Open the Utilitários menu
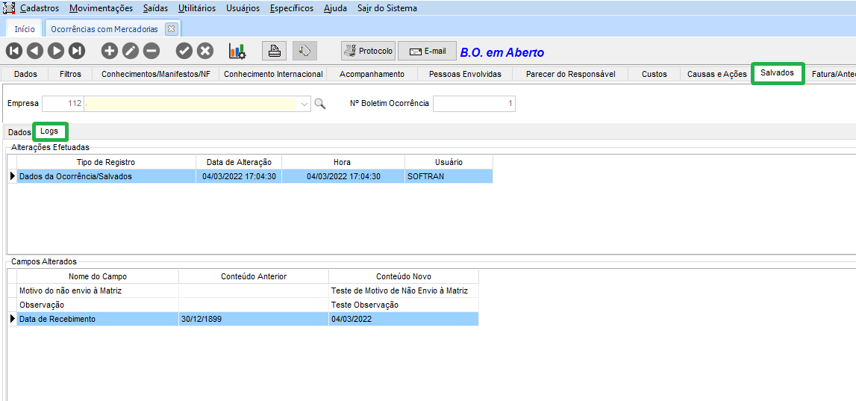This screenshot has height=401, width=856. point(197,8)
